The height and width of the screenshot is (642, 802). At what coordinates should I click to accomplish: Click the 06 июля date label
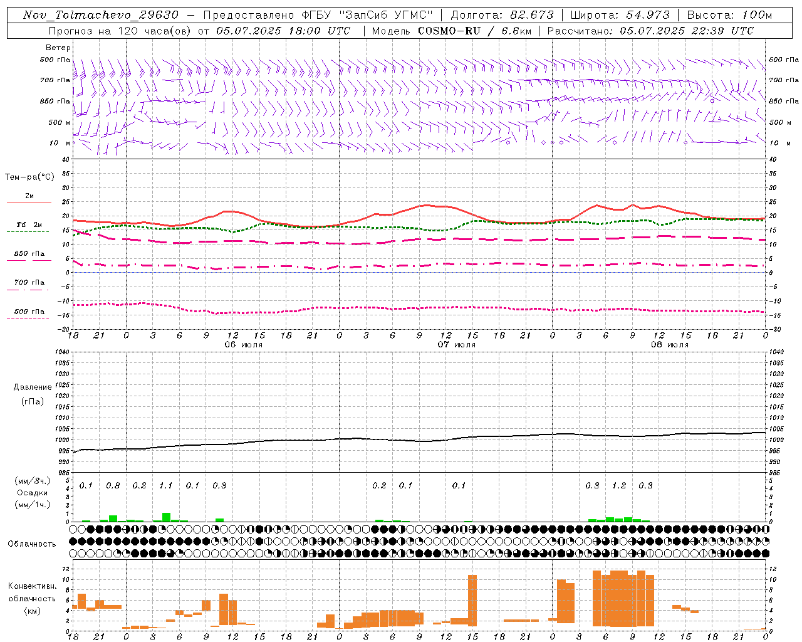tap(244, 344)
